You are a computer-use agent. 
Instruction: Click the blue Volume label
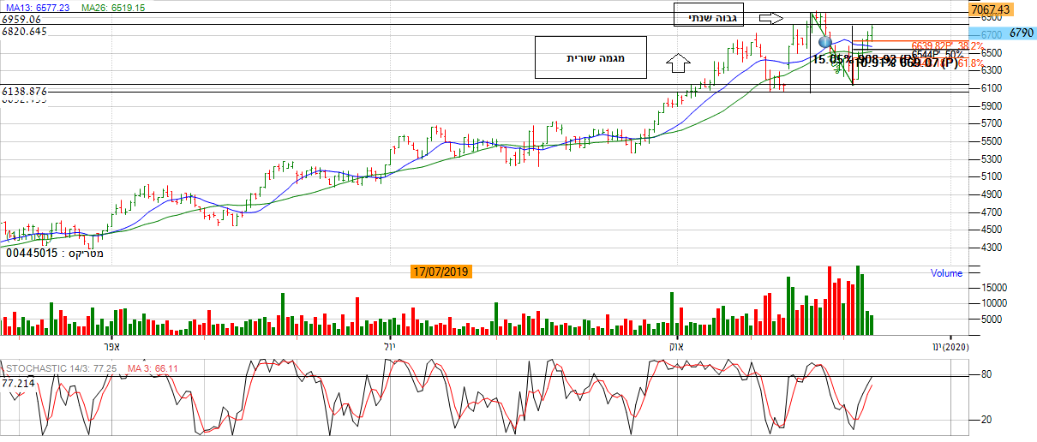click(946, 273)
